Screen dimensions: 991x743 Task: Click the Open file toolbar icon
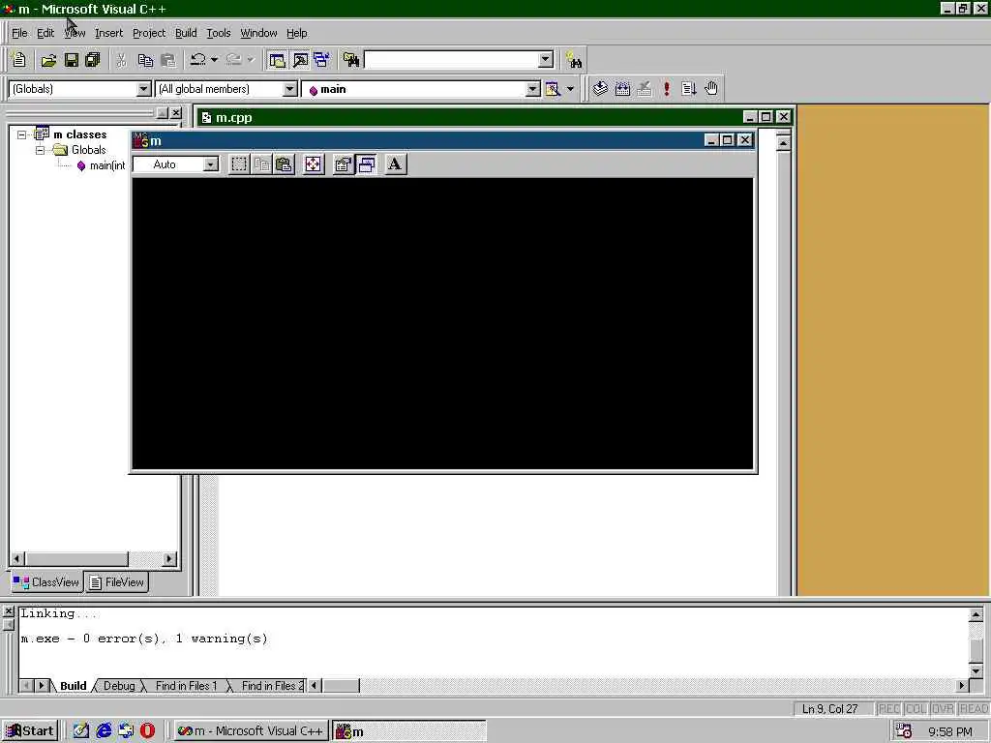[x=48, y=60]
